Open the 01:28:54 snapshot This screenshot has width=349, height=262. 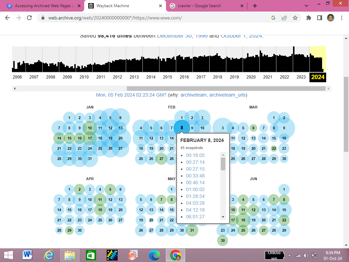pyautogui.click(x=195, y=196)
